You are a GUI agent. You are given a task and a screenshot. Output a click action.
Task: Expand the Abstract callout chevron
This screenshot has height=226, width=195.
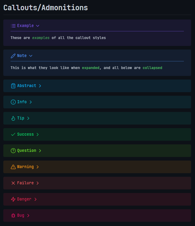point(40,86)
